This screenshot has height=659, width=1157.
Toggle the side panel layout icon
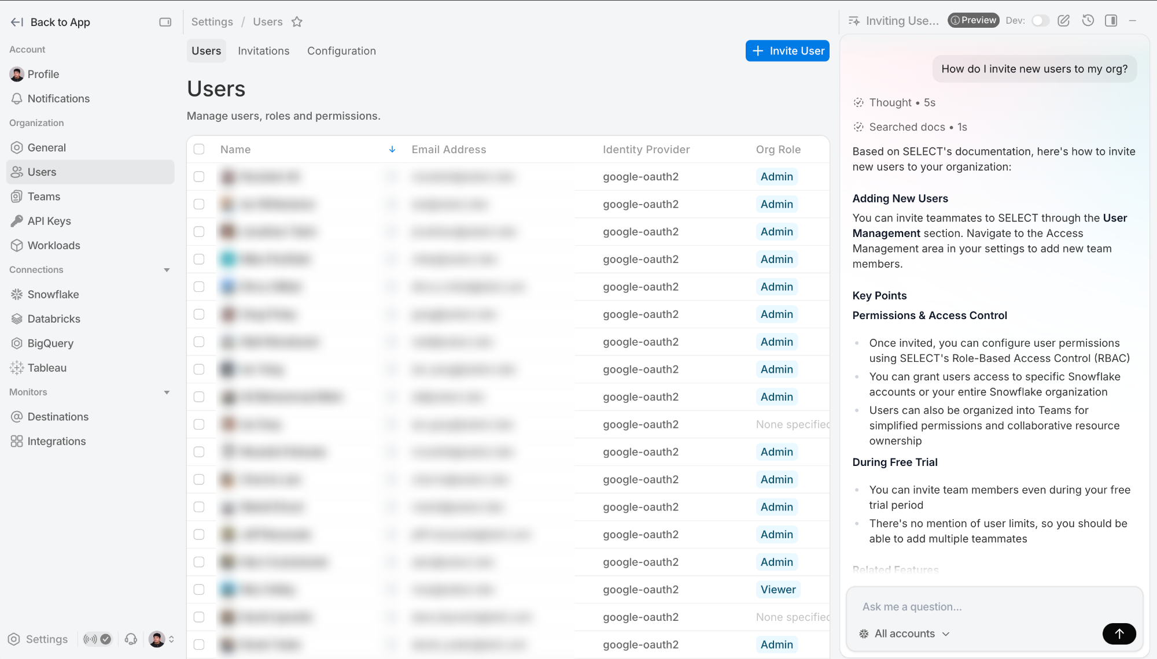point(1111,21)
